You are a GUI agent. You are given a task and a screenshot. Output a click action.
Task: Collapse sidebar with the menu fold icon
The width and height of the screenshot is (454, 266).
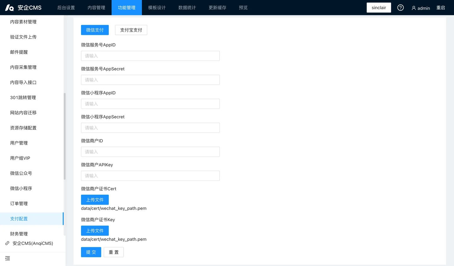point(8,258)
